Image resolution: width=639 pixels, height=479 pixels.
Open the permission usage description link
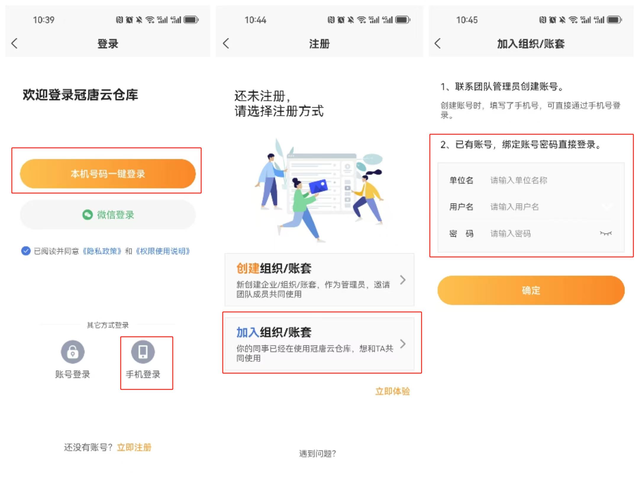tap(163, 251)
